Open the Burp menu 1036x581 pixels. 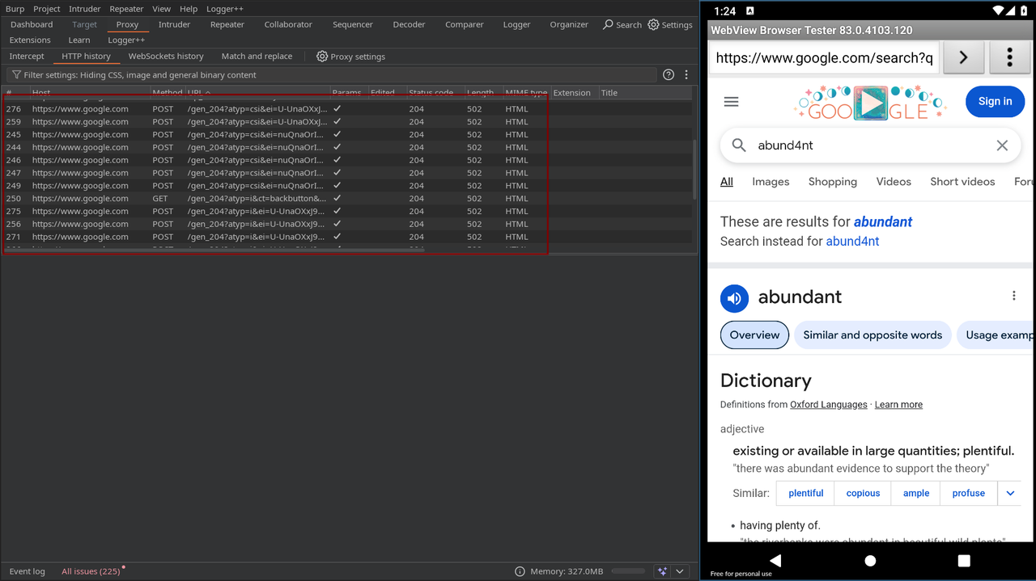point(15,9)
